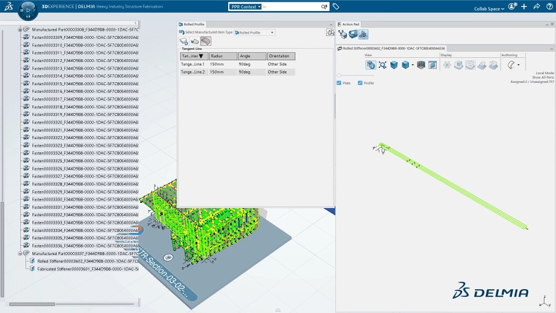Expand Manufactured Part00003308 tree node
Viewport: 556px width, 313px height.
pos(20,30)
